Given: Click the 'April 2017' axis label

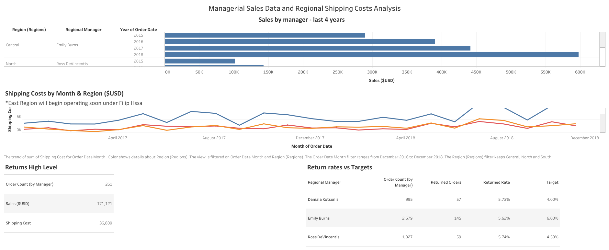Looking at the screenshot, I should [118, 138].
